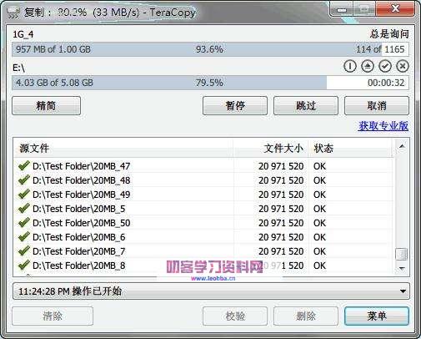Select row D:\Test Folder\20MB_6
The height and width of the screenshot is (339, 421).
[204, 237]
